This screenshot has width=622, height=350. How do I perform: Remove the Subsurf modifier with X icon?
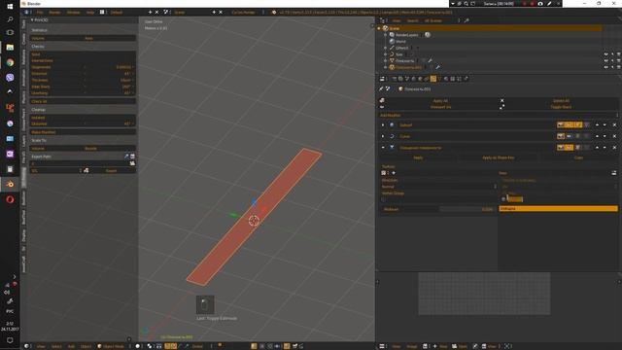pyautogui.click(x=614, y=125)
